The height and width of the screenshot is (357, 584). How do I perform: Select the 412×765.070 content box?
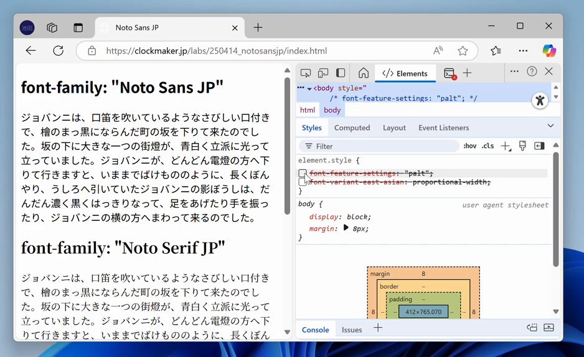point(423,312)
